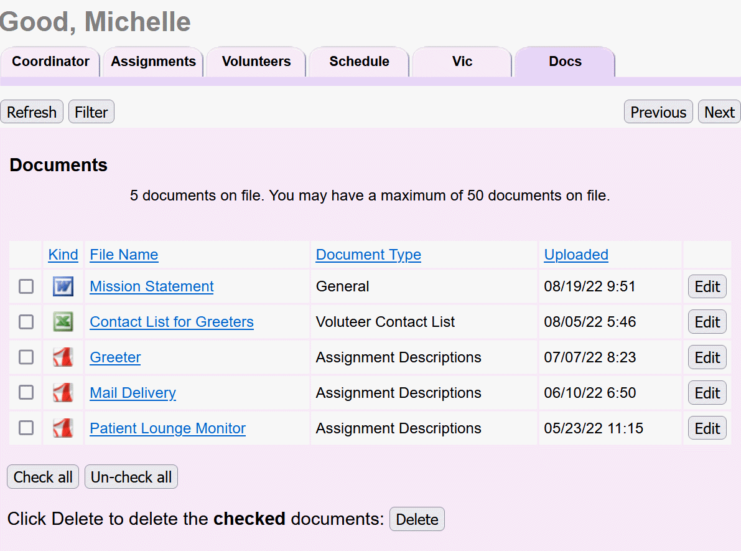Click the Excel icon beside Contact List for Greeters
This screenshot has height=551, width=741.
63,321
